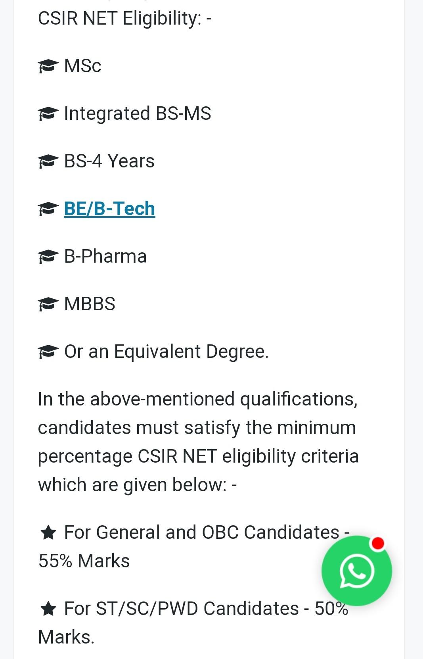Click the graduation cap beside Integrated BS-MS
Viewport: 423px width, 659px height.
[48, 114]
